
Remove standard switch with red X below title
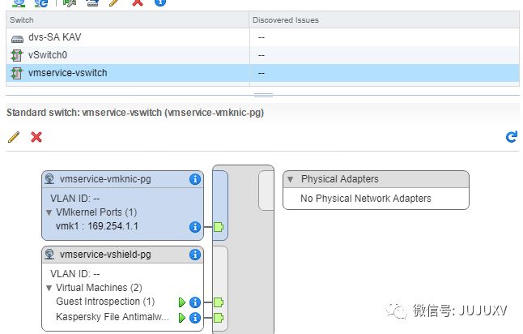pyautogui.click(x=36, y=137)
